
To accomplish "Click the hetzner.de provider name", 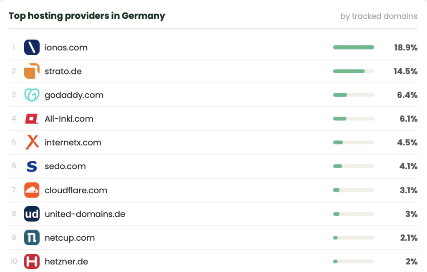I will tap(66, 262).
